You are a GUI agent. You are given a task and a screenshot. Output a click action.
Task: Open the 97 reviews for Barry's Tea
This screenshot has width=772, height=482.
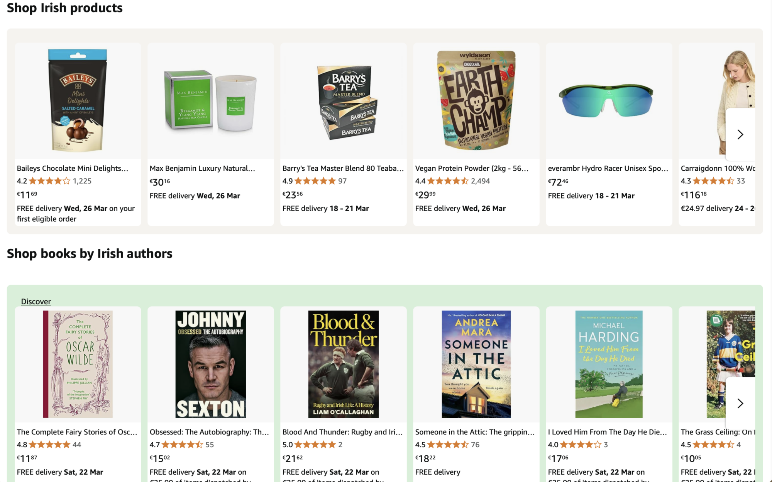point(342,181)
